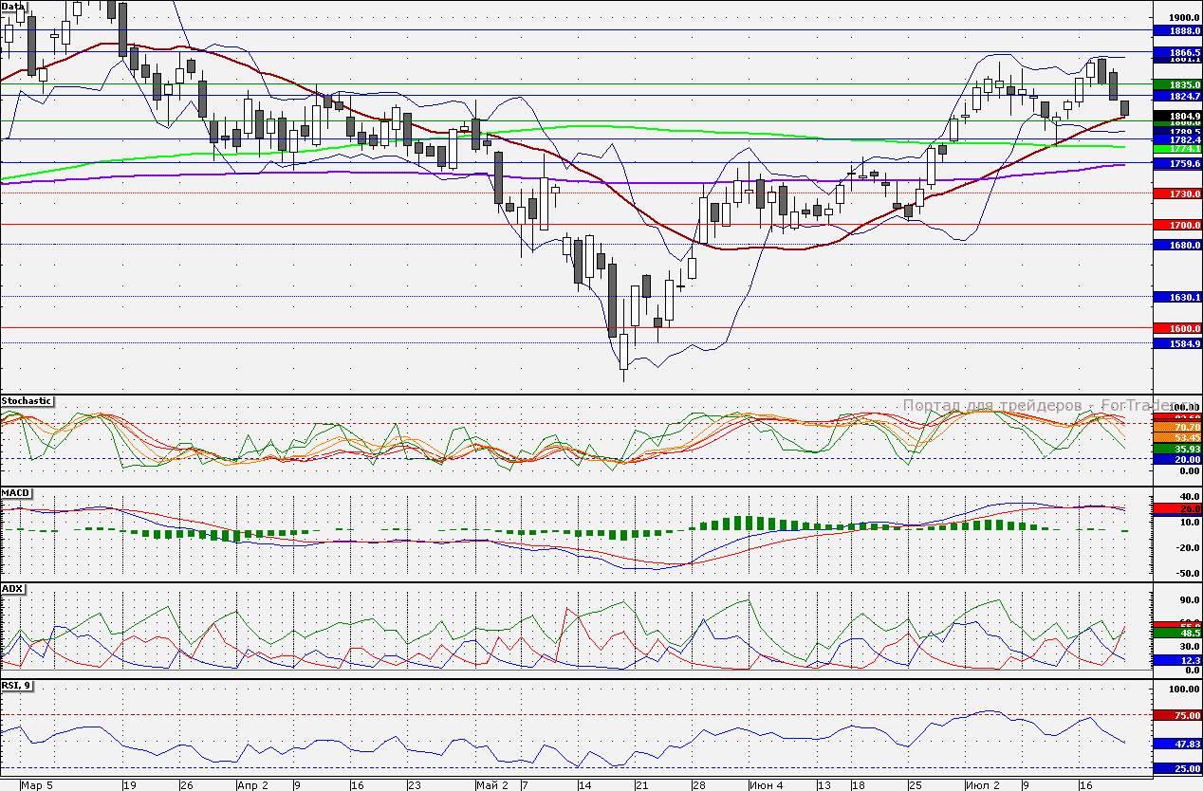This screenshot has width=1203, height=791.
Task: Select the blue 1680.0 price level tag
Action: (1177, 245)
